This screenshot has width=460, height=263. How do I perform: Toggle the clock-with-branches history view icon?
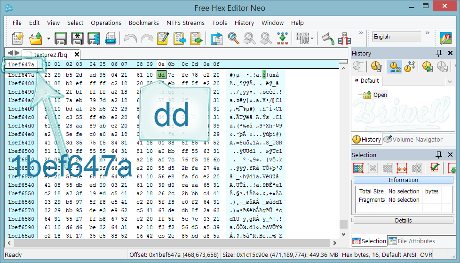[x=410, y=66]
